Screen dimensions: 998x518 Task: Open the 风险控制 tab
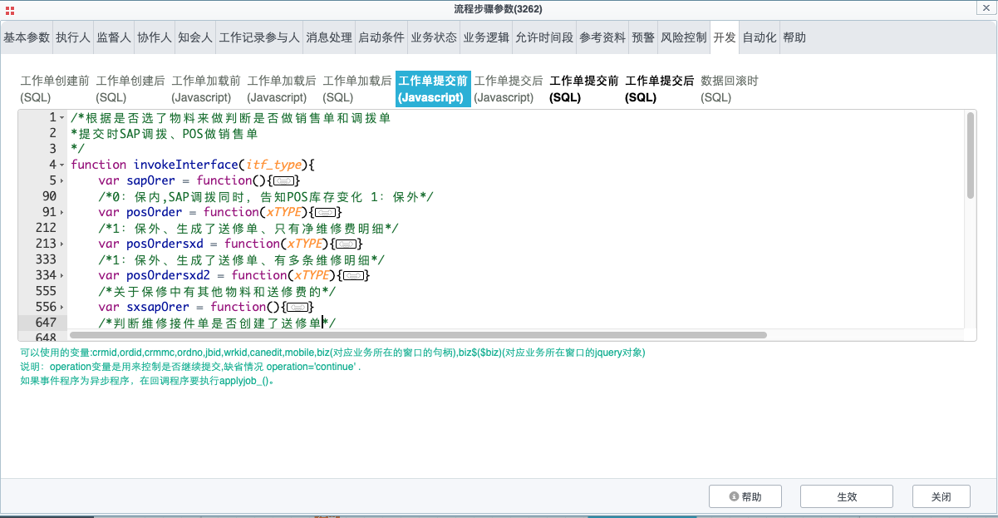pos(684,37)
